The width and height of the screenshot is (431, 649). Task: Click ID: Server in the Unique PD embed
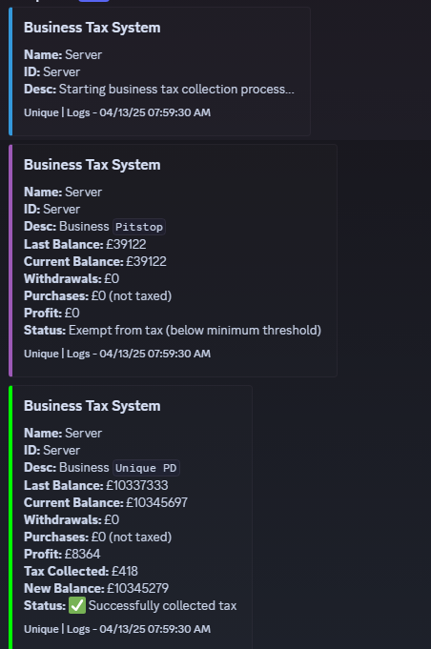click(x=52, y=450)
